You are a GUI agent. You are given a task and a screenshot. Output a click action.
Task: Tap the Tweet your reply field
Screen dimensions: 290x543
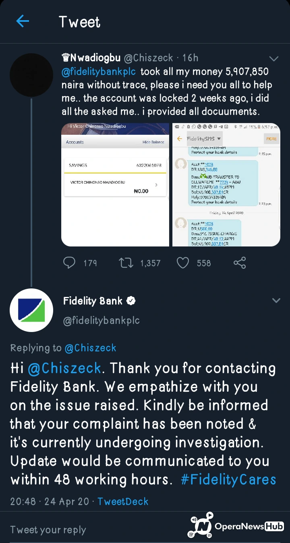48,530
